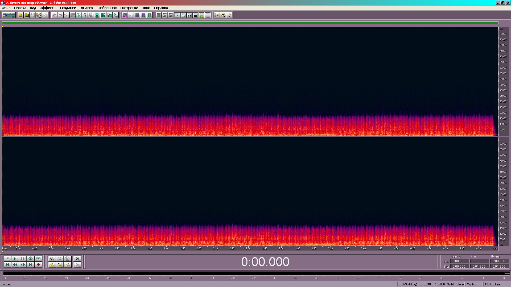This screenshot has height=287, width=511.
Task: Click the Cut scissors toolbar icon
Action: coord(85,15)
